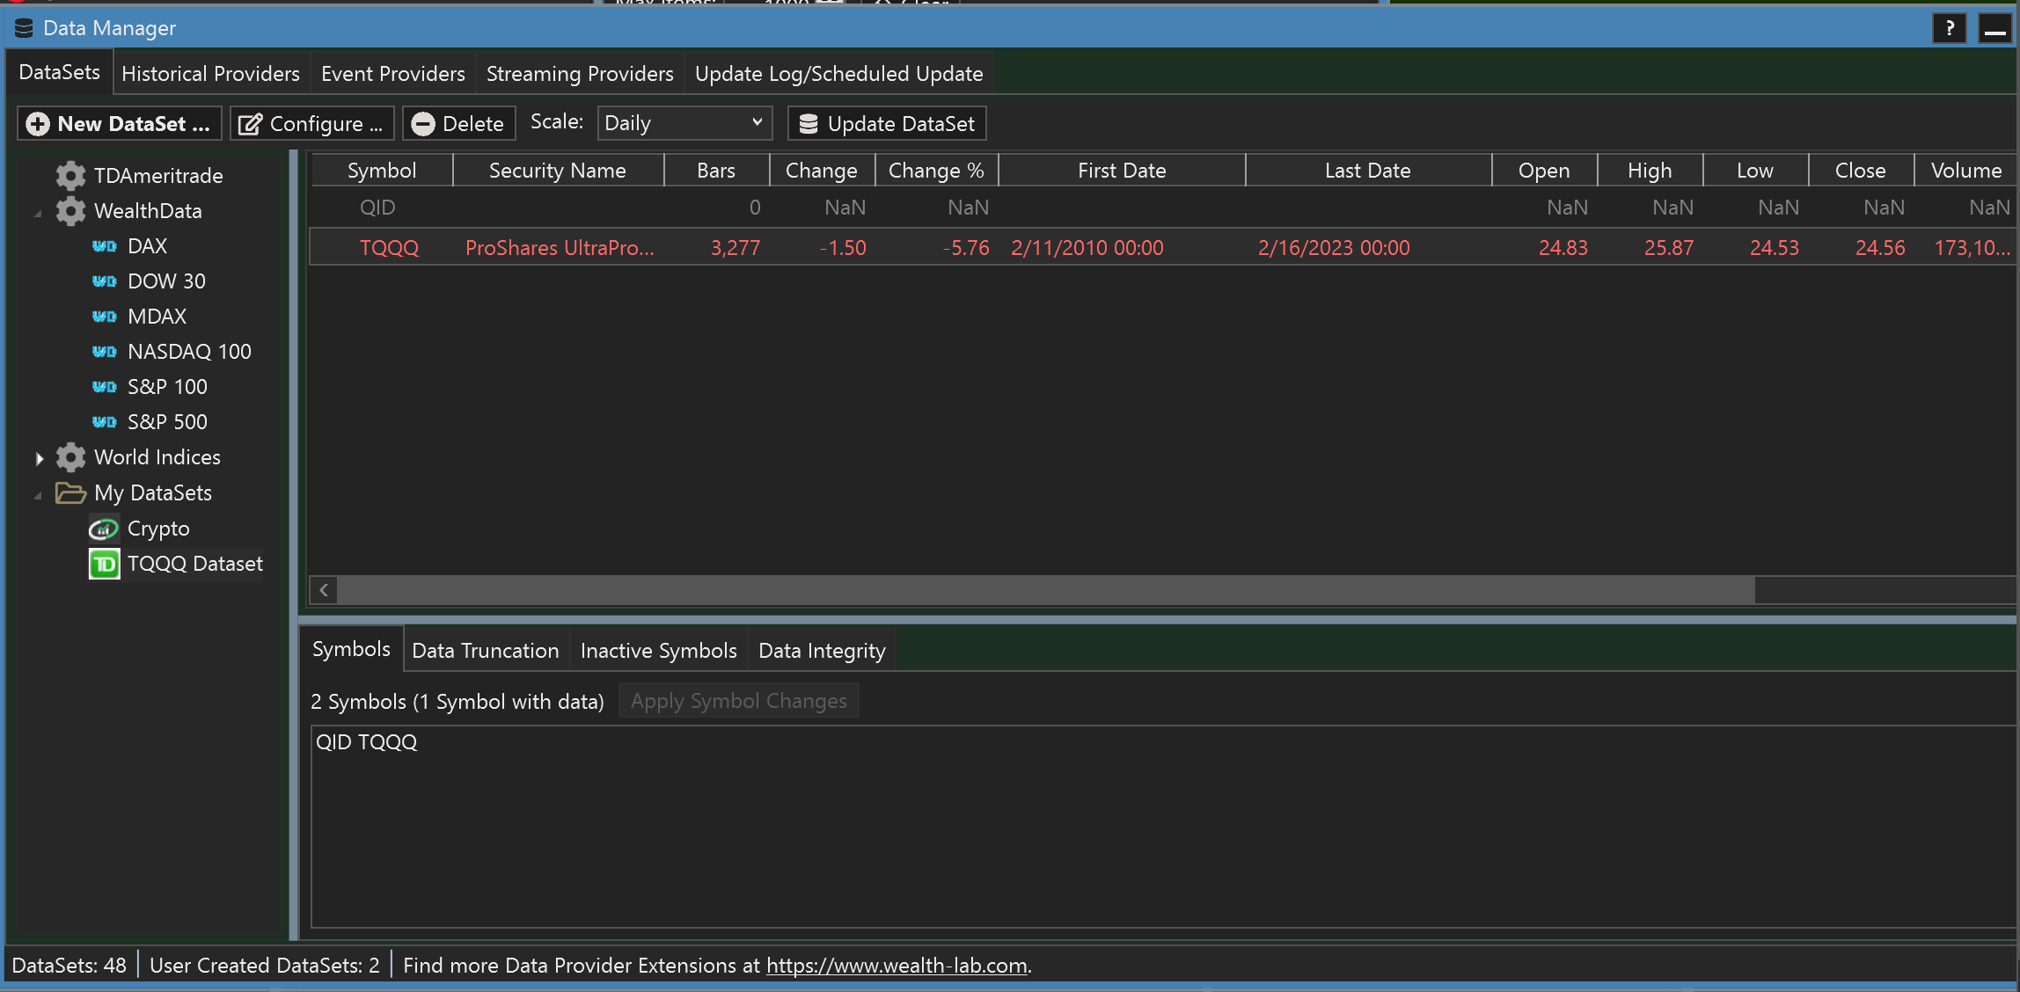
Task: Switch to the Historical Providers tab
Action: click(210, 74)
